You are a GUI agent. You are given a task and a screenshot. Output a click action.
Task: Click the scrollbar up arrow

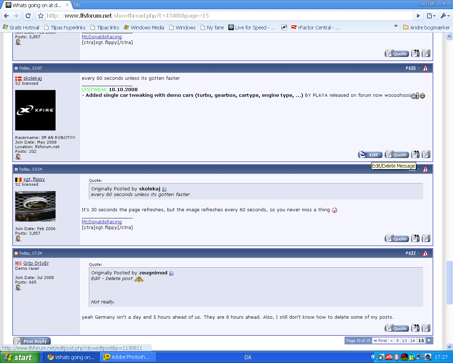point(449,36)
